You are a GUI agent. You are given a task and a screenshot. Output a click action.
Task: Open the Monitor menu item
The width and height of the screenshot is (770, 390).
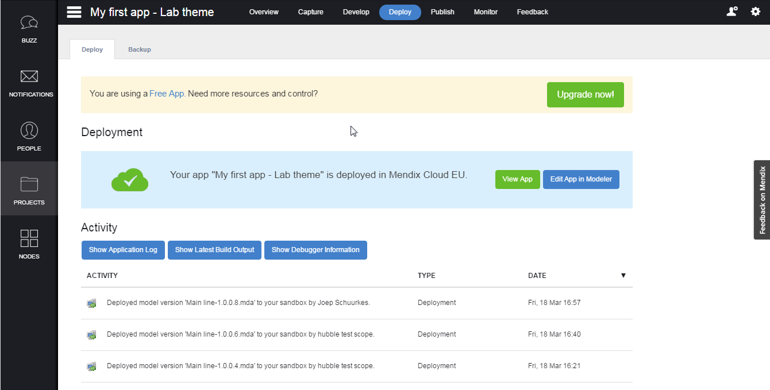(x=486, y=12)
